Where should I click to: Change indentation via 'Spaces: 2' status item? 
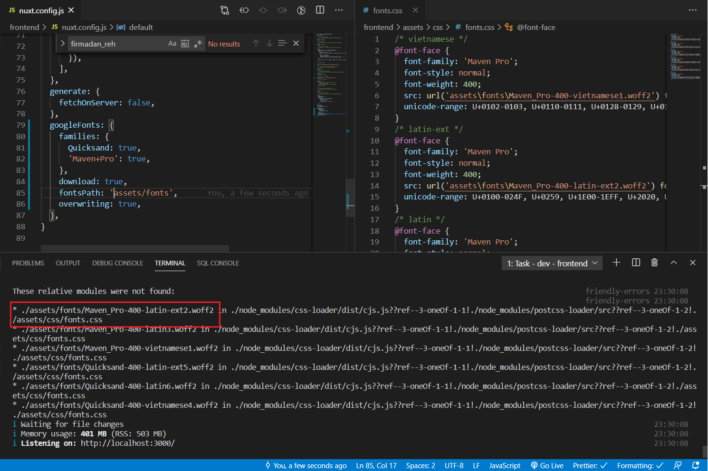[x=421, y=466]
